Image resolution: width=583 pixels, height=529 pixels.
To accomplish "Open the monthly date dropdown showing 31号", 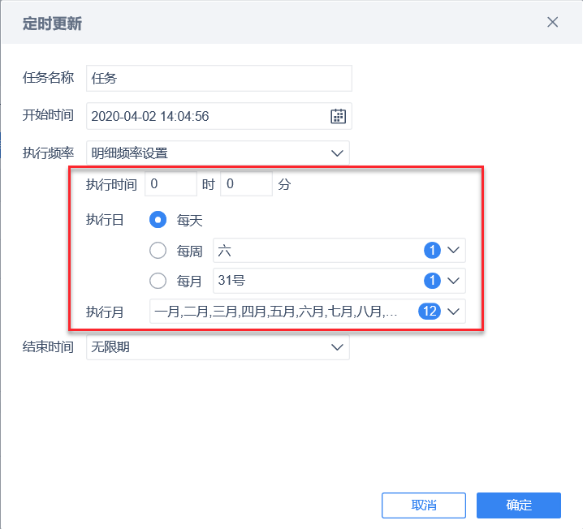I will click(453, 281).
